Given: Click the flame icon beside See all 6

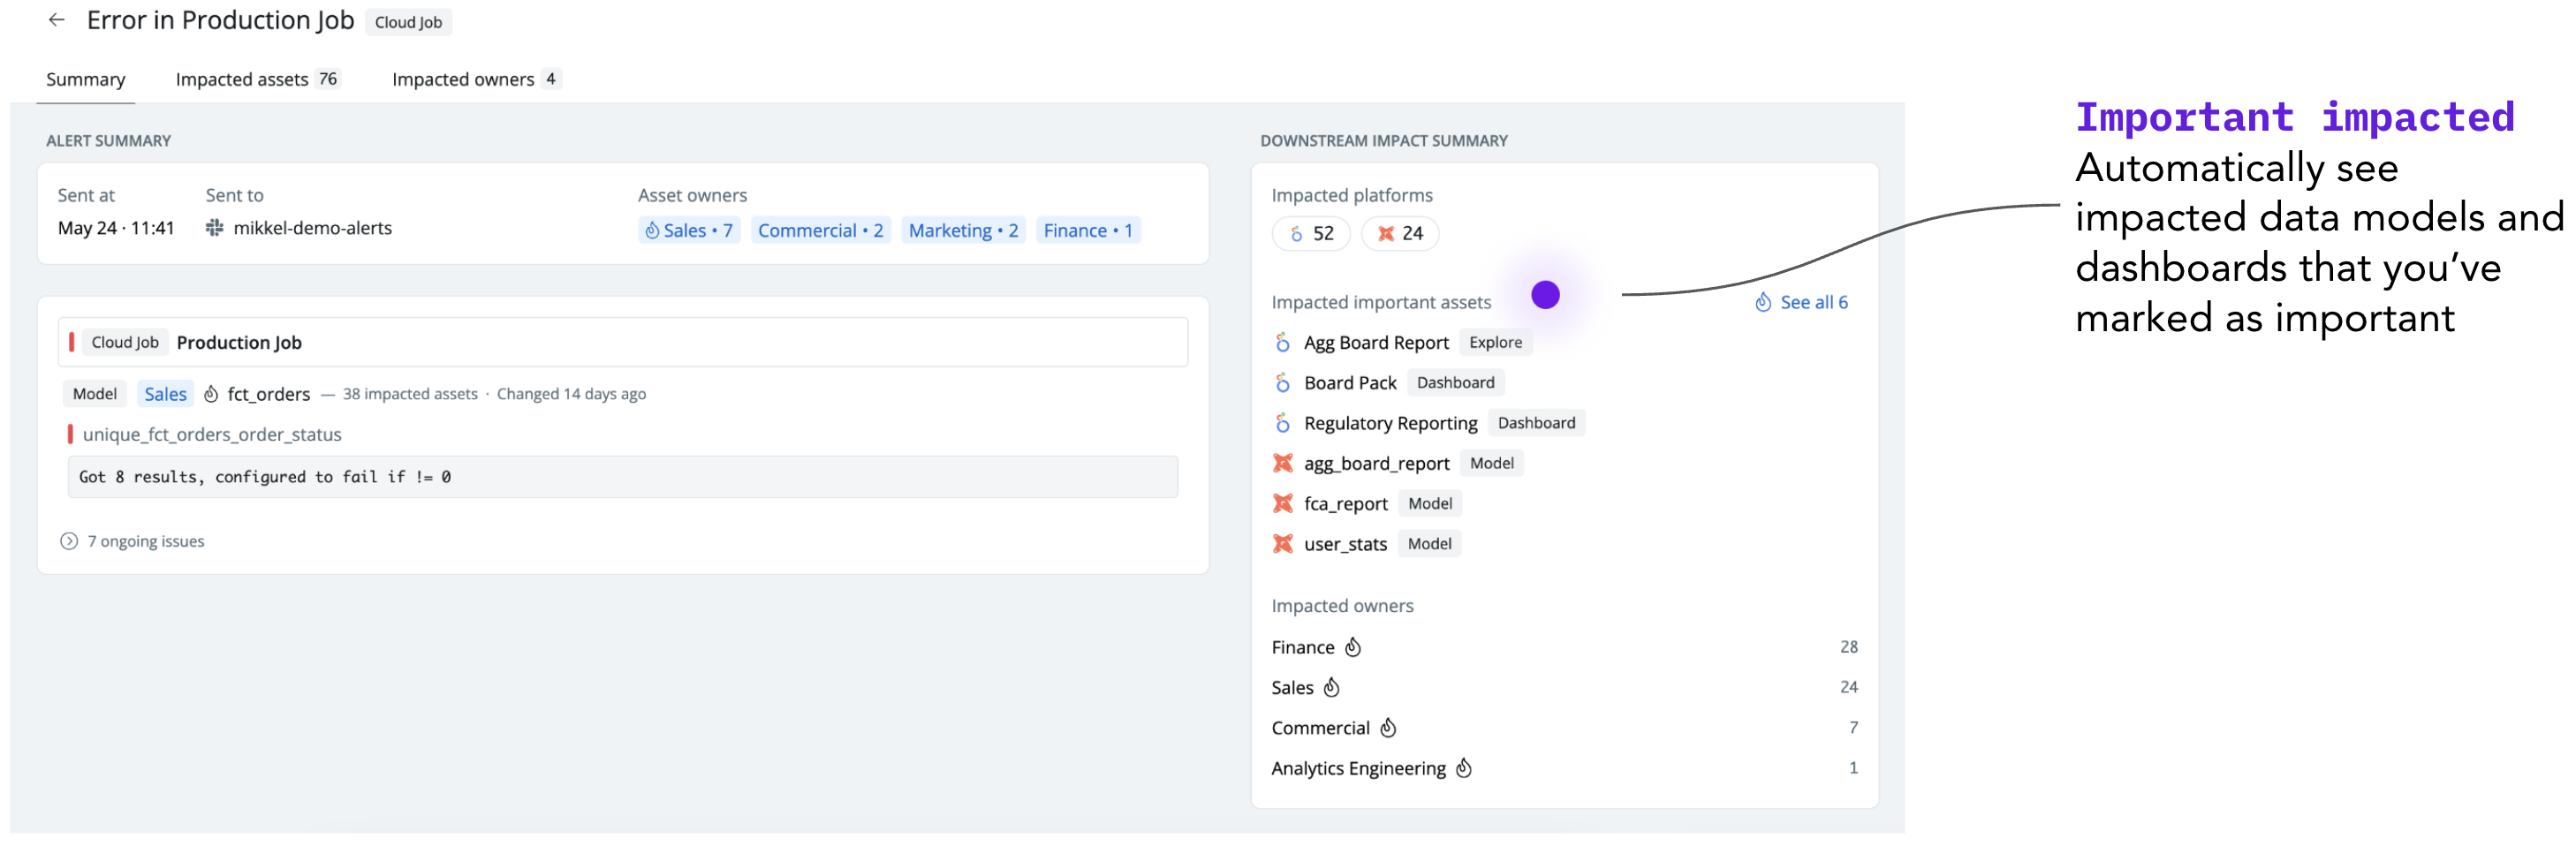Looking at the screenshot, I should pos(1763,302).
